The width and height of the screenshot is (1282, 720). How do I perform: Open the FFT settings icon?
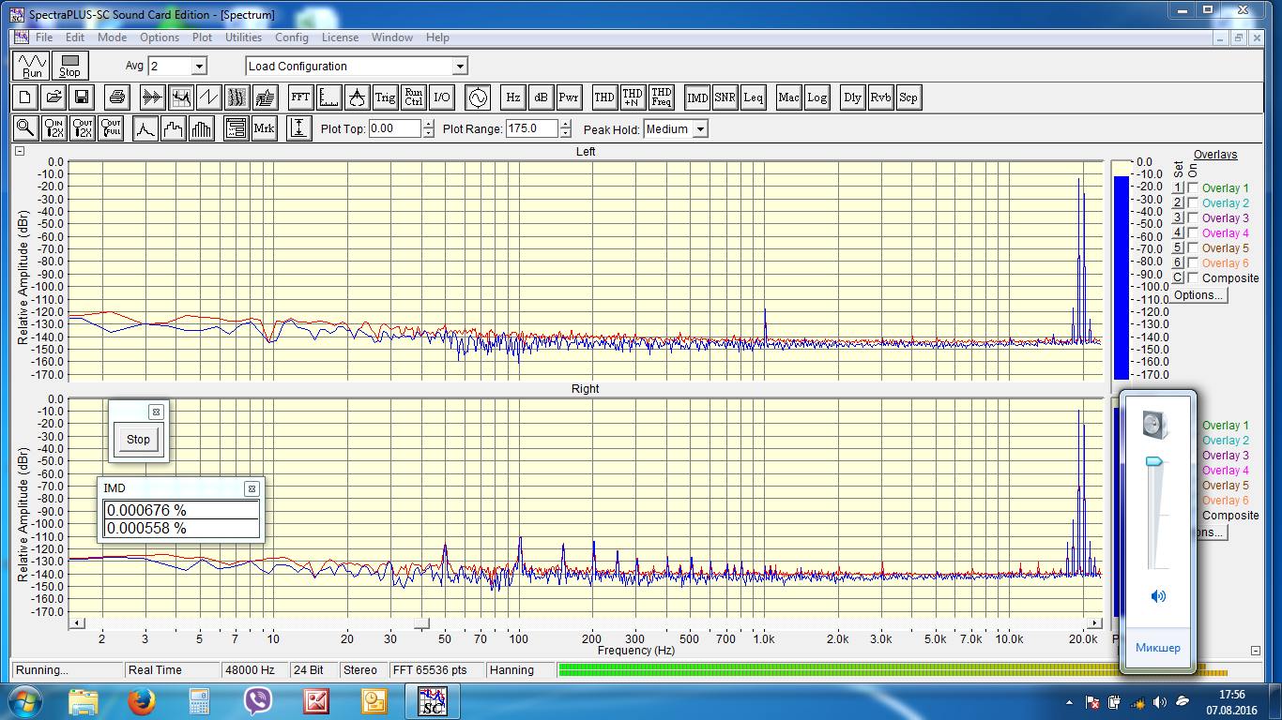click(300, 97)
